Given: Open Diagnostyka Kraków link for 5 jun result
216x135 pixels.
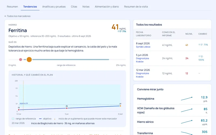Looking at the screenshot, I should pyautogui.click(x=143, y=60).
